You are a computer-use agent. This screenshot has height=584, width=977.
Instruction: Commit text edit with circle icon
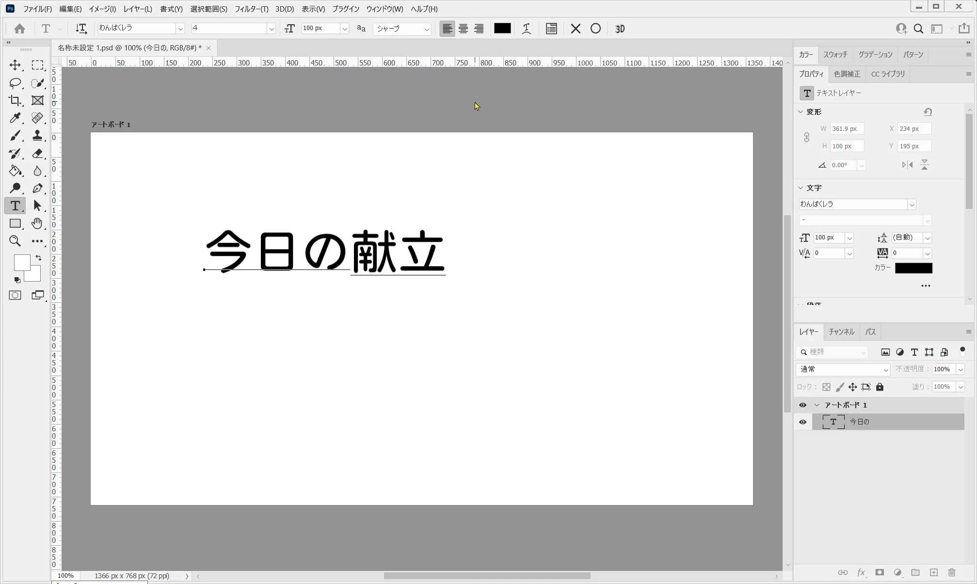click(x=595, y=29)
